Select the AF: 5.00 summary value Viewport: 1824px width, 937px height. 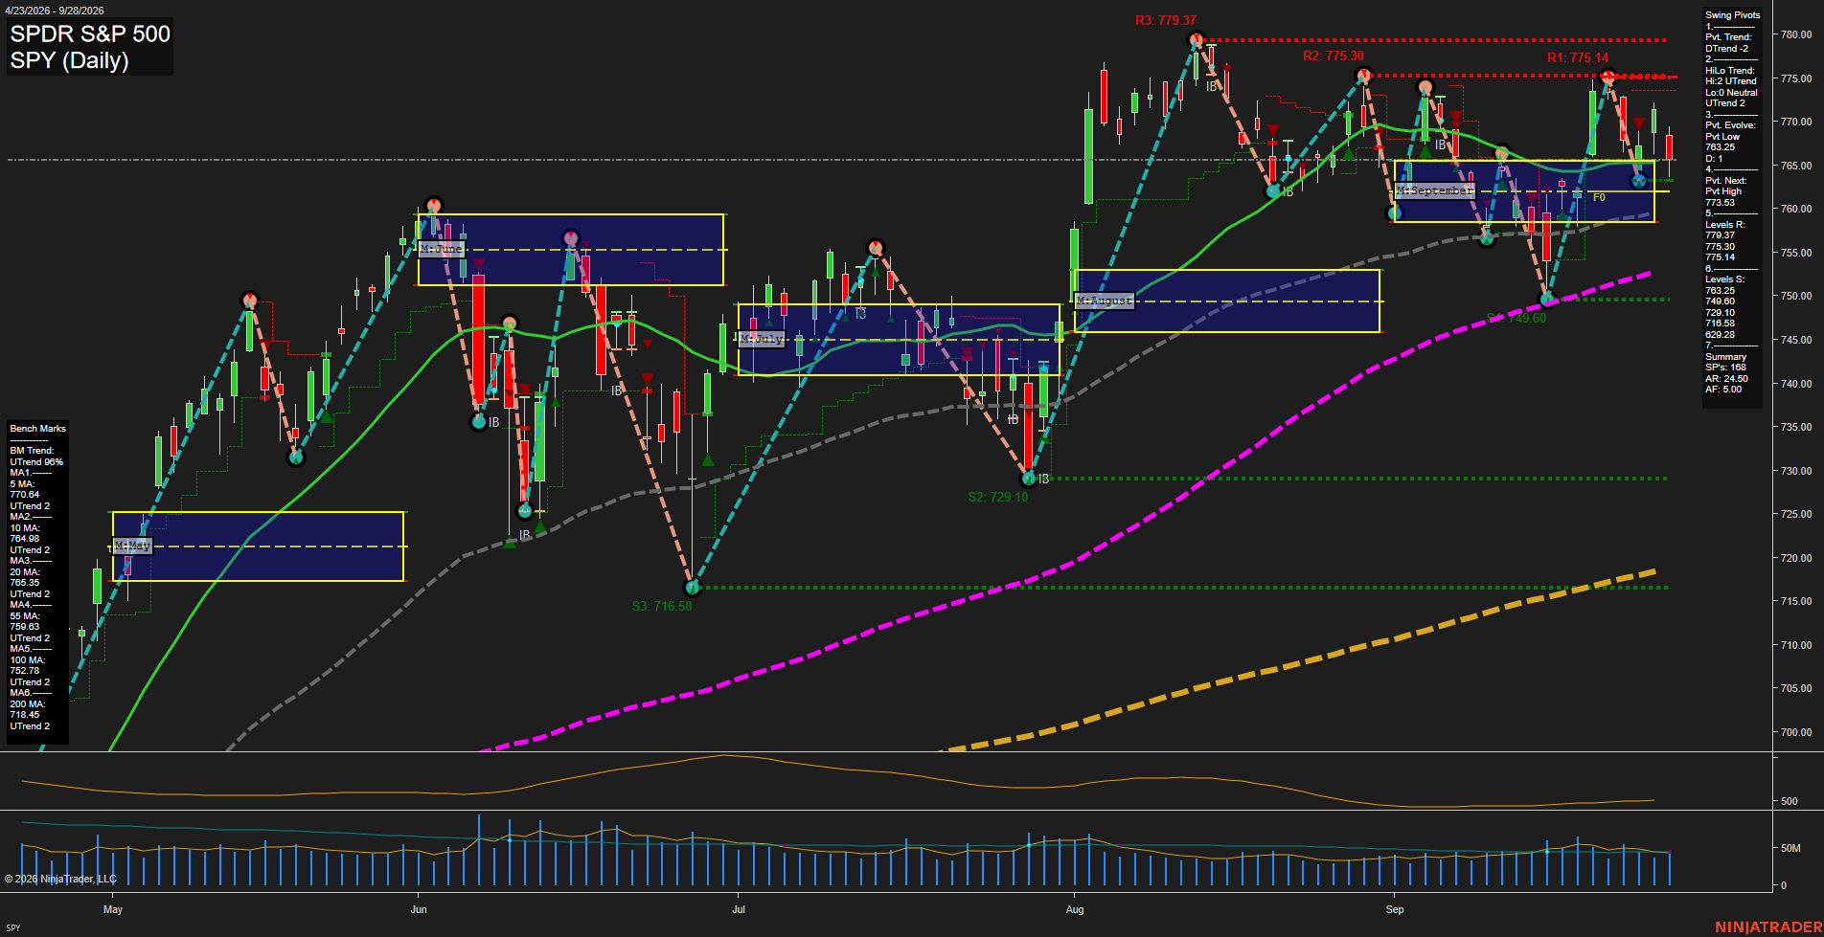point(1723,390)
